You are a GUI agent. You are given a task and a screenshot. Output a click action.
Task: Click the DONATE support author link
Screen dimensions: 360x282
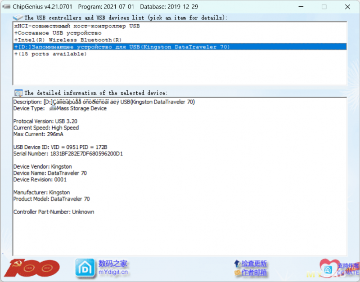click(x=348, y=269)
